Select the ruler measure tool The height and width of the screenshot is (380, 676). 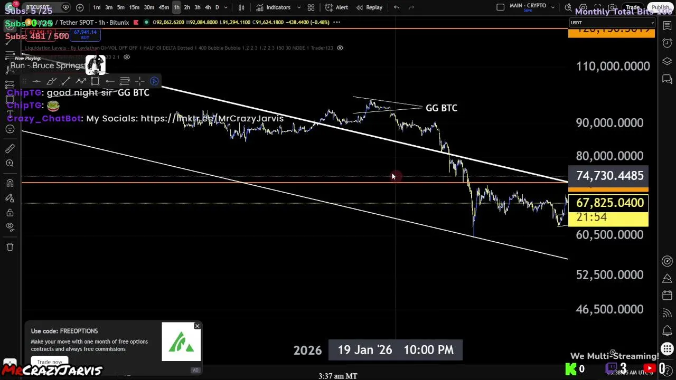[x=10, y=149]
